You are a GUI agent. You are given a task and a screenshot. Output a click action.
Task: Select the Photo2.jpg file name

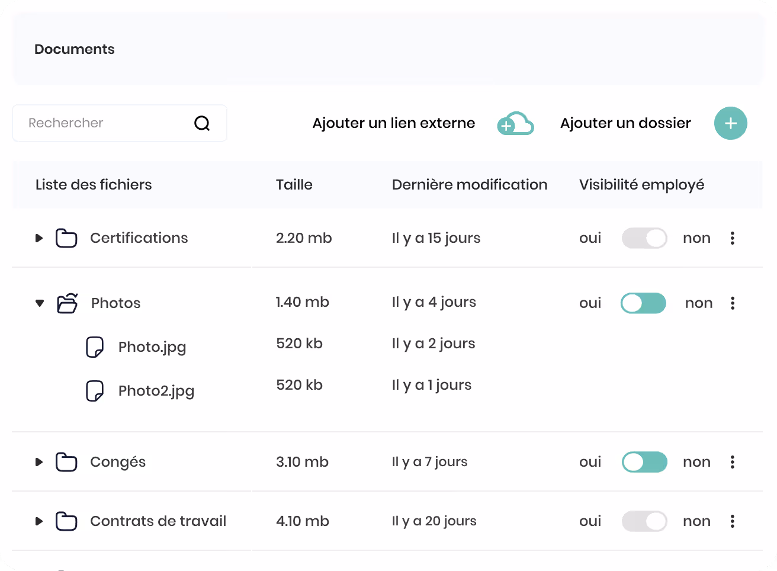[x=156, y=391]
